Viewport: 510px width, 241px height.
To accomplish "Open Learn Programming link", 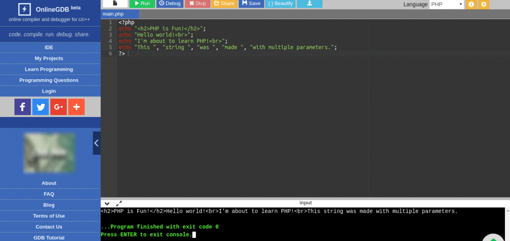I will (x=49, y=69).
